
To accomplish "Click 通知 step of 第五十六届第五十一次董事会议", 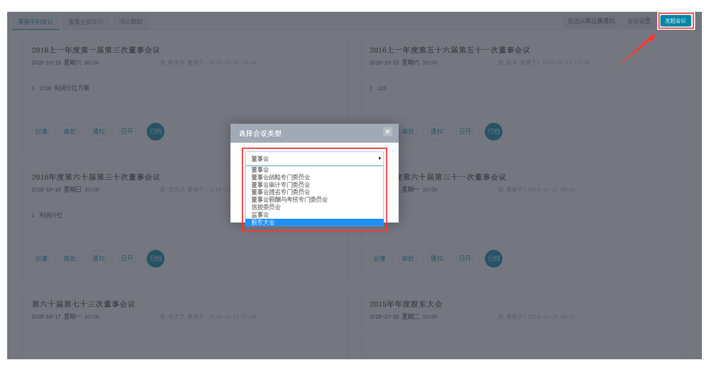I will coord(437,131).
